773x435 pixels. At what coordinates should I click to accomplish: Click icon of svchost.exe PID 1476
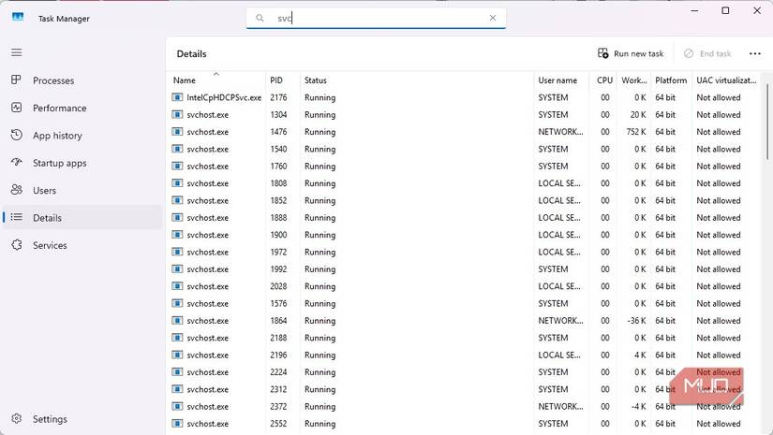click(x=177, y=132)
